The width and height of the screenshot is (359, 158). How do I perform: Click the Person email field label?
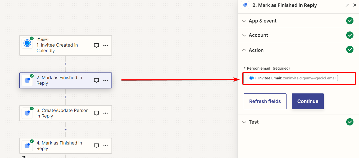(x=258, y=68)
